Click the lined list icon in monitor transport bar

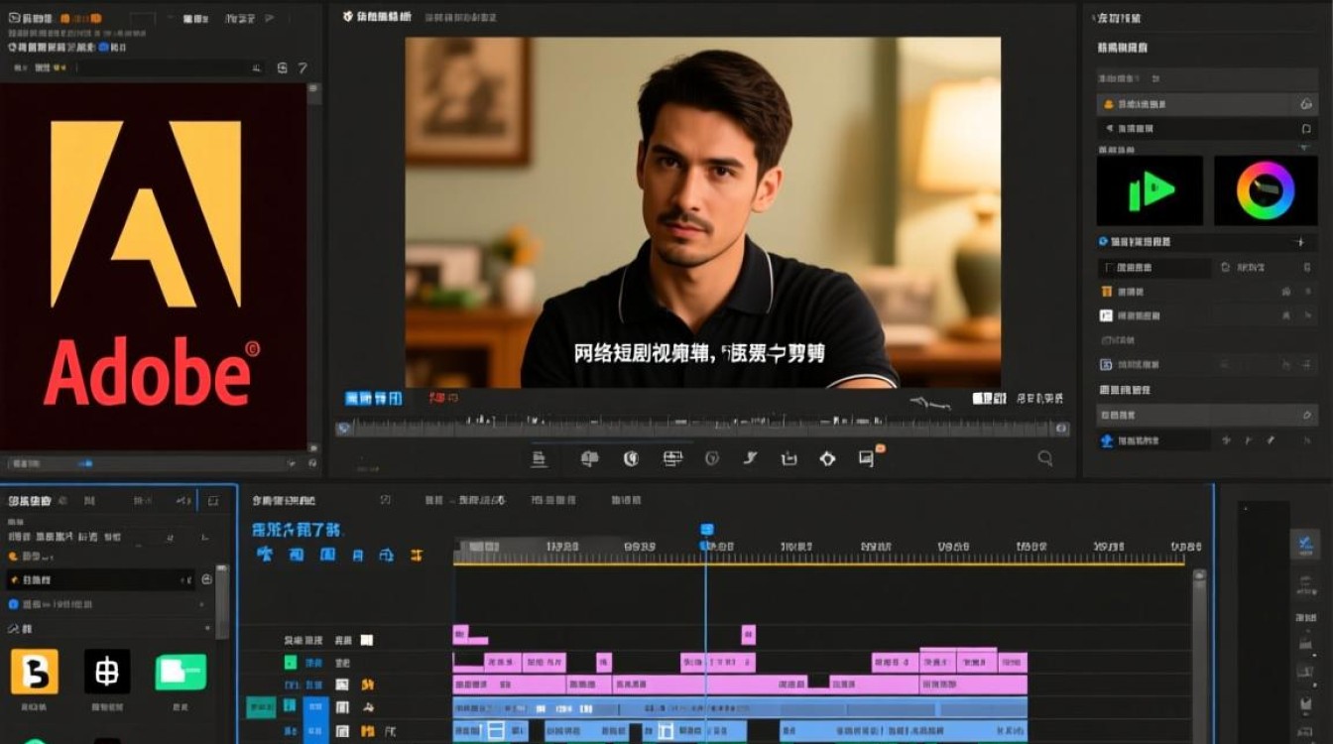(x=539, y=458)
